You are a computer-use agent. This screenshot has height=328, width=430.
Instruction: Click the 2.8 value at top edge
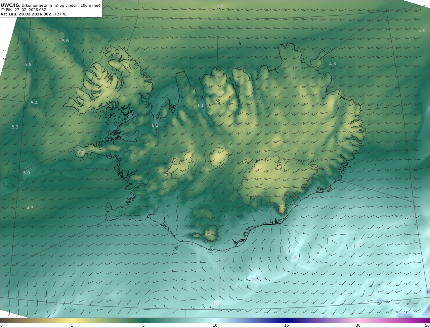click(220, 6)
